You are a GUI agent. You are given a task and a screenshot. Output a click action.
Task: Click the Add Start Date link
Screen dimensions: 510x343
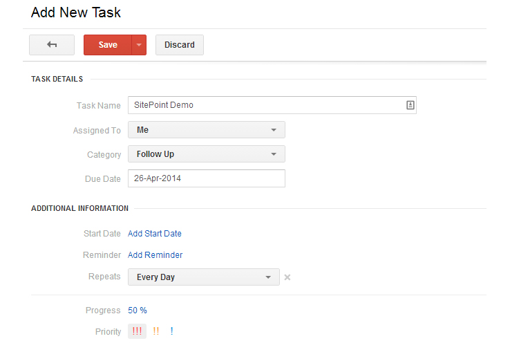155,234
